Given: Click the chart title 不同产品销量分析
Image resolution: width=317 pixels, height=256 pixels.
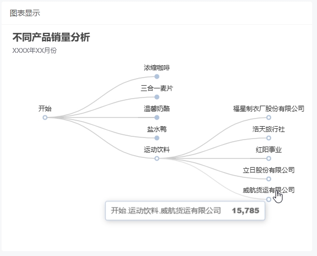Looking at the screenshot, I should [x=51, y=37].
